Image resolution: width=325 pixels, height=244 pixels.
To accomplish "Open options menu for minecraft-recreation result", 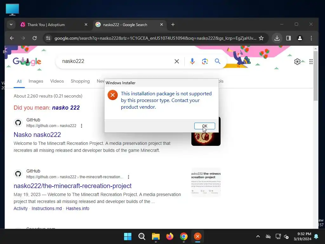I will (129, 177).
